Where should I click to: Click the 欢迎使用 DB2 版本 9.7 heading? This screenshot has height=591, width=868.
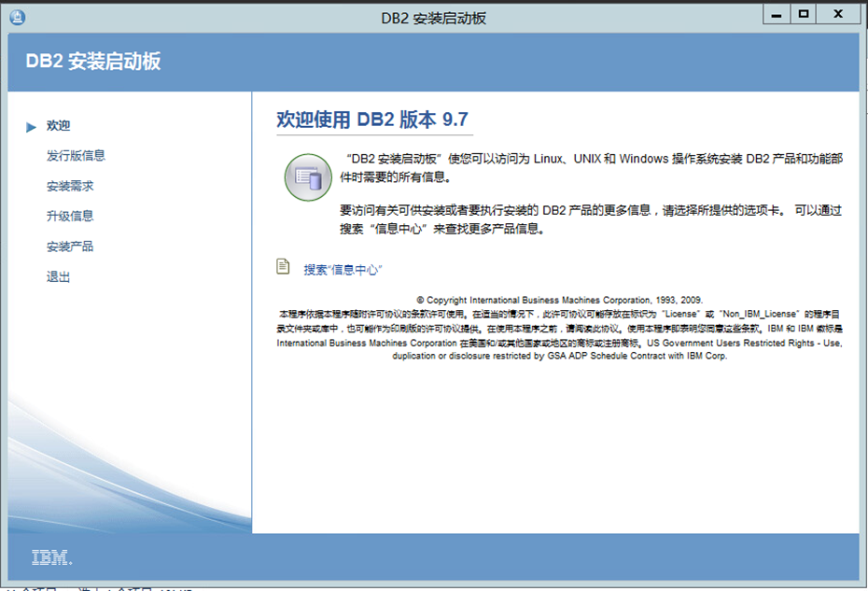[x=372, y=120]
